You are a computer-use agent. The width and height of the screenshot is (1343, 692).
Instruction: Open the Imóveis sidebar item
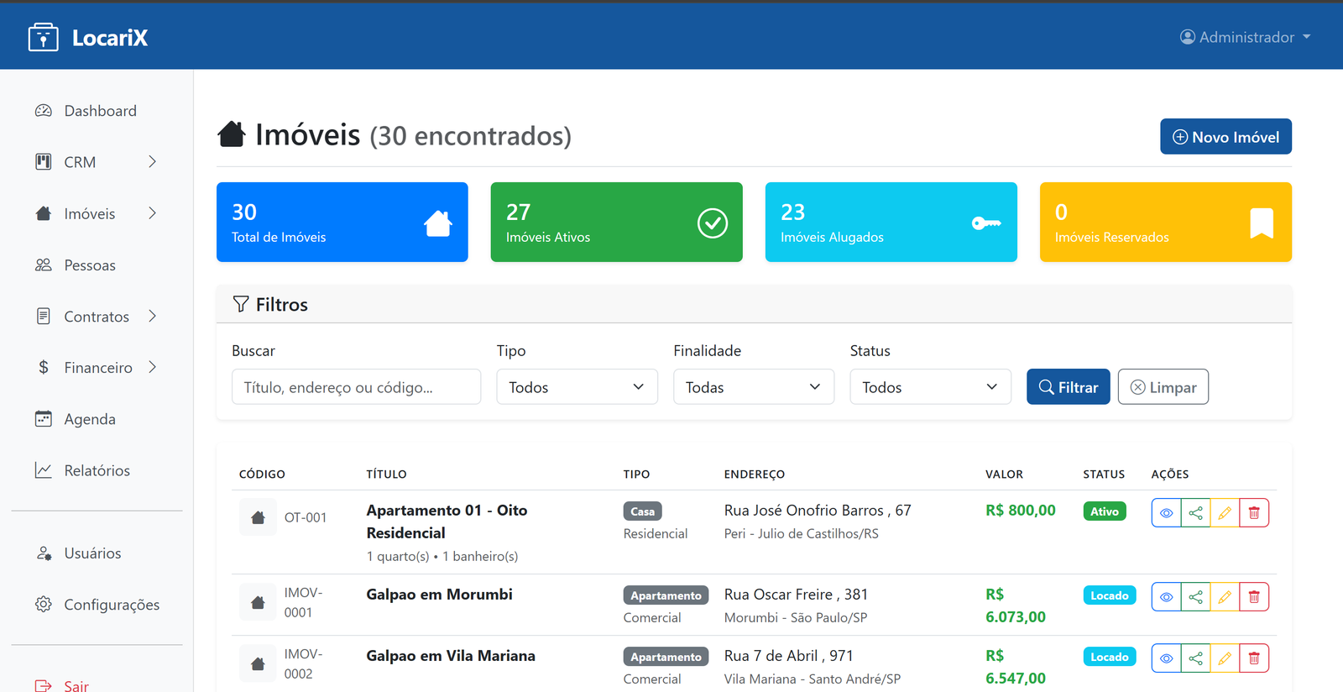tap(90, 213)
